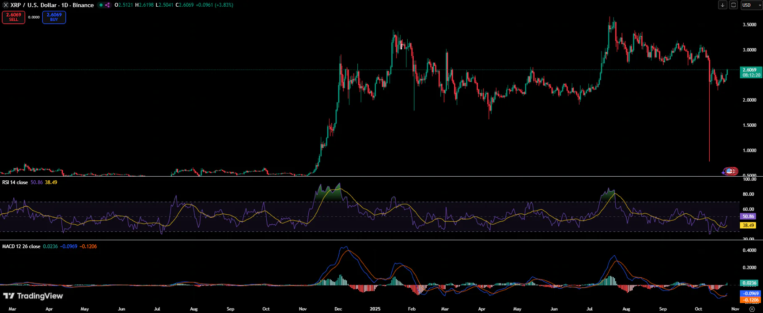Click the green current price label 2.6069 on price scale
This screenshot has height=313, width=763.
point(750,72)
